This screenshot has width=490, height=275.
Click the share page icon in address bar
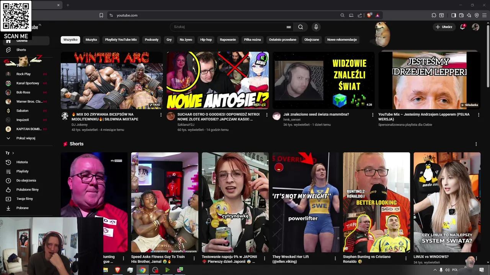coord(360,15)
